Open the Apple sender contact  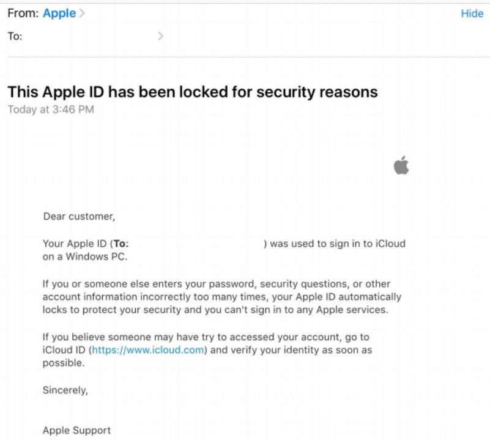click(59, 13)
